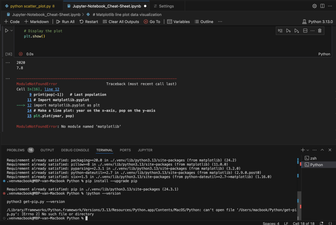This screenshot has height=225, width=336.
Task: Toggle the notebook Outline view
Action: (204, 22)
